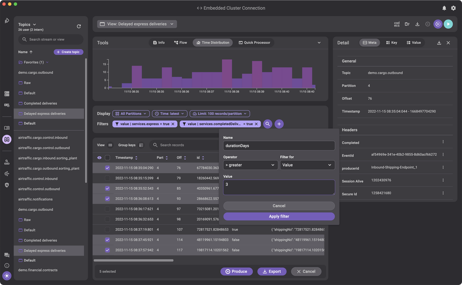Select the checkbox for offset 97
This screenshot has height=285, width=462.
click(x=107, y=209)
